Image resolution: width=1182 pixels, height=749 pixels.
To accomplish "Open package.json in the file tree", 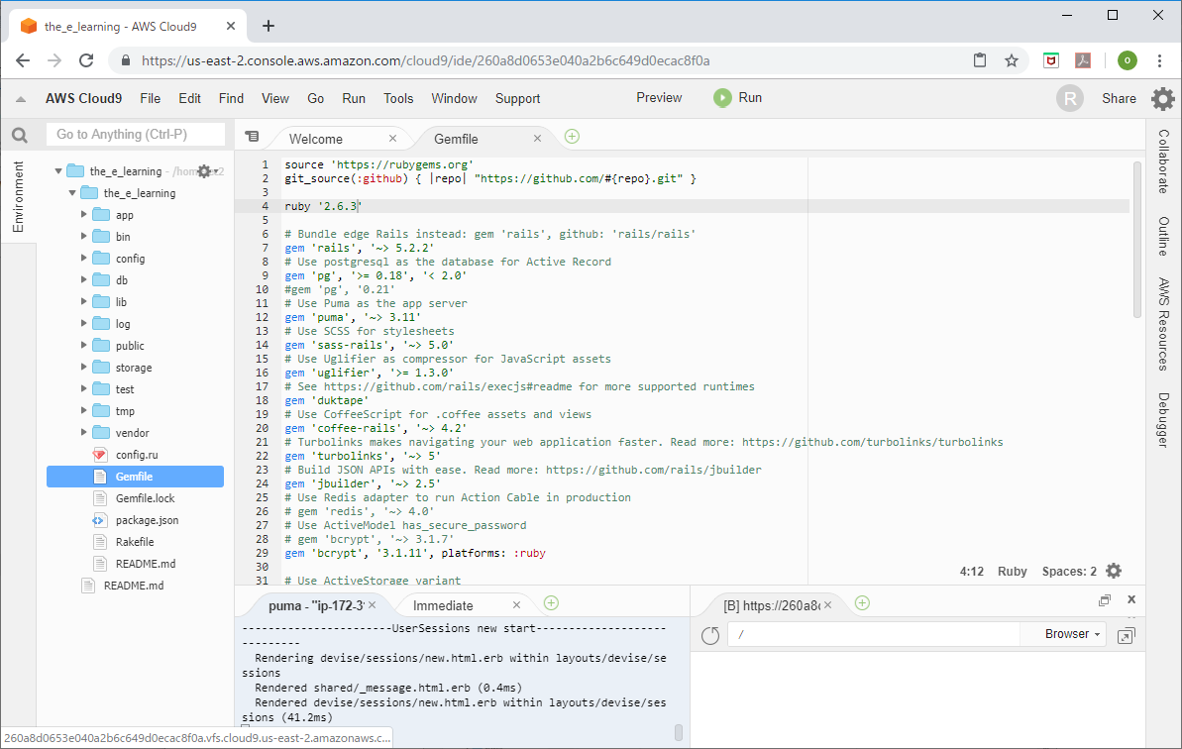I will 147,520.
